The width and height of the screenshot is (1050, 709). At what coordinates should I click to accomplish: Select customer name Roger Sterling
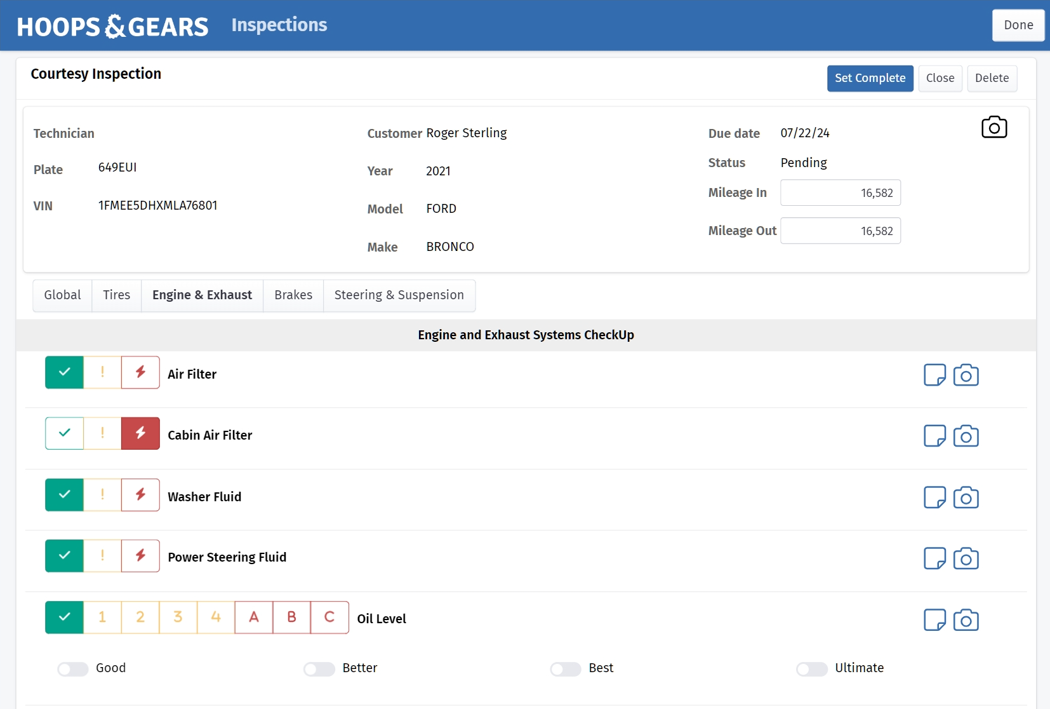467,133
